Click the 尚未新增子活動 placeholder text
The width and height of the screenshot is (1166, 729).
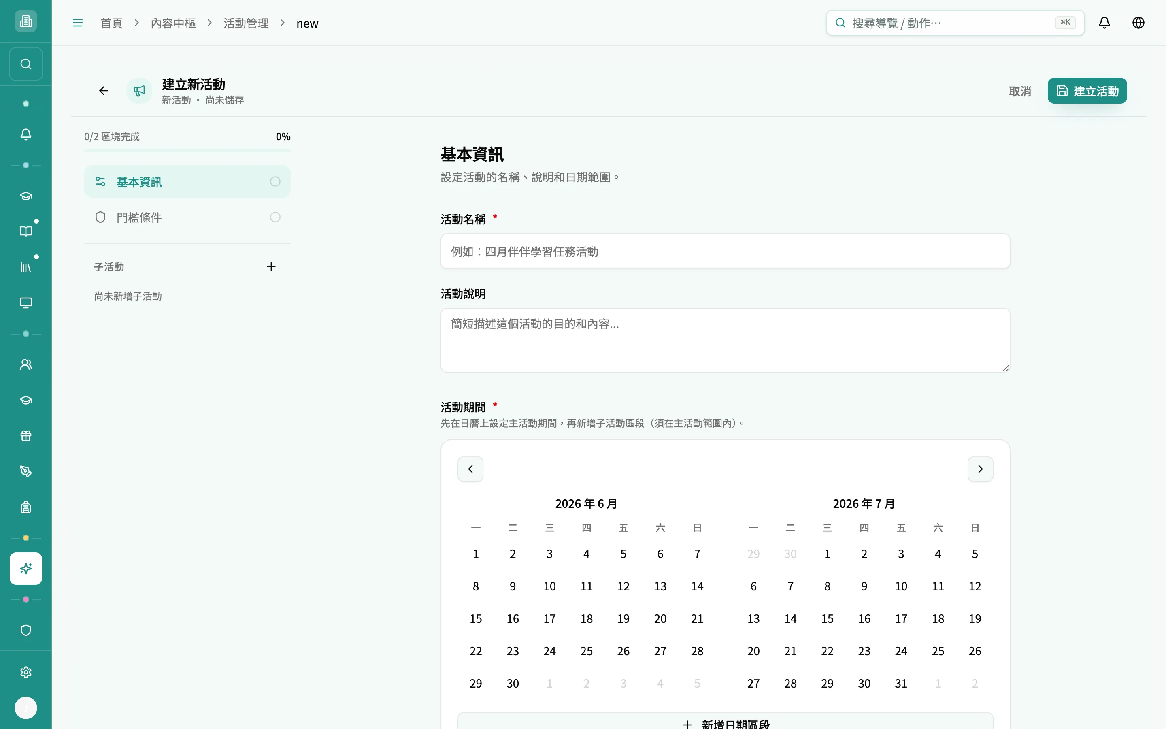128,296
